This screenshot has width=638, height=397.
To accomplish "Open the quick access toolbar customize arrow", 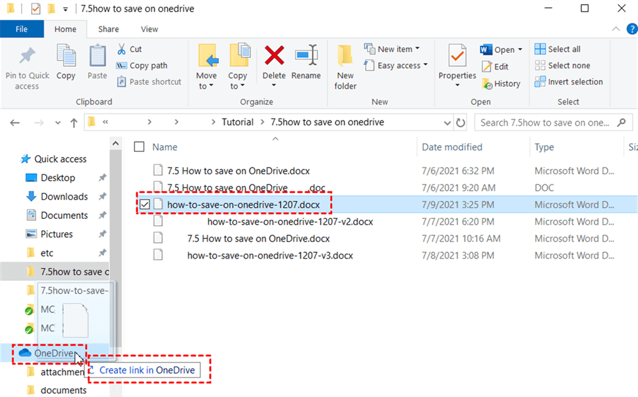I will [65, 9].
